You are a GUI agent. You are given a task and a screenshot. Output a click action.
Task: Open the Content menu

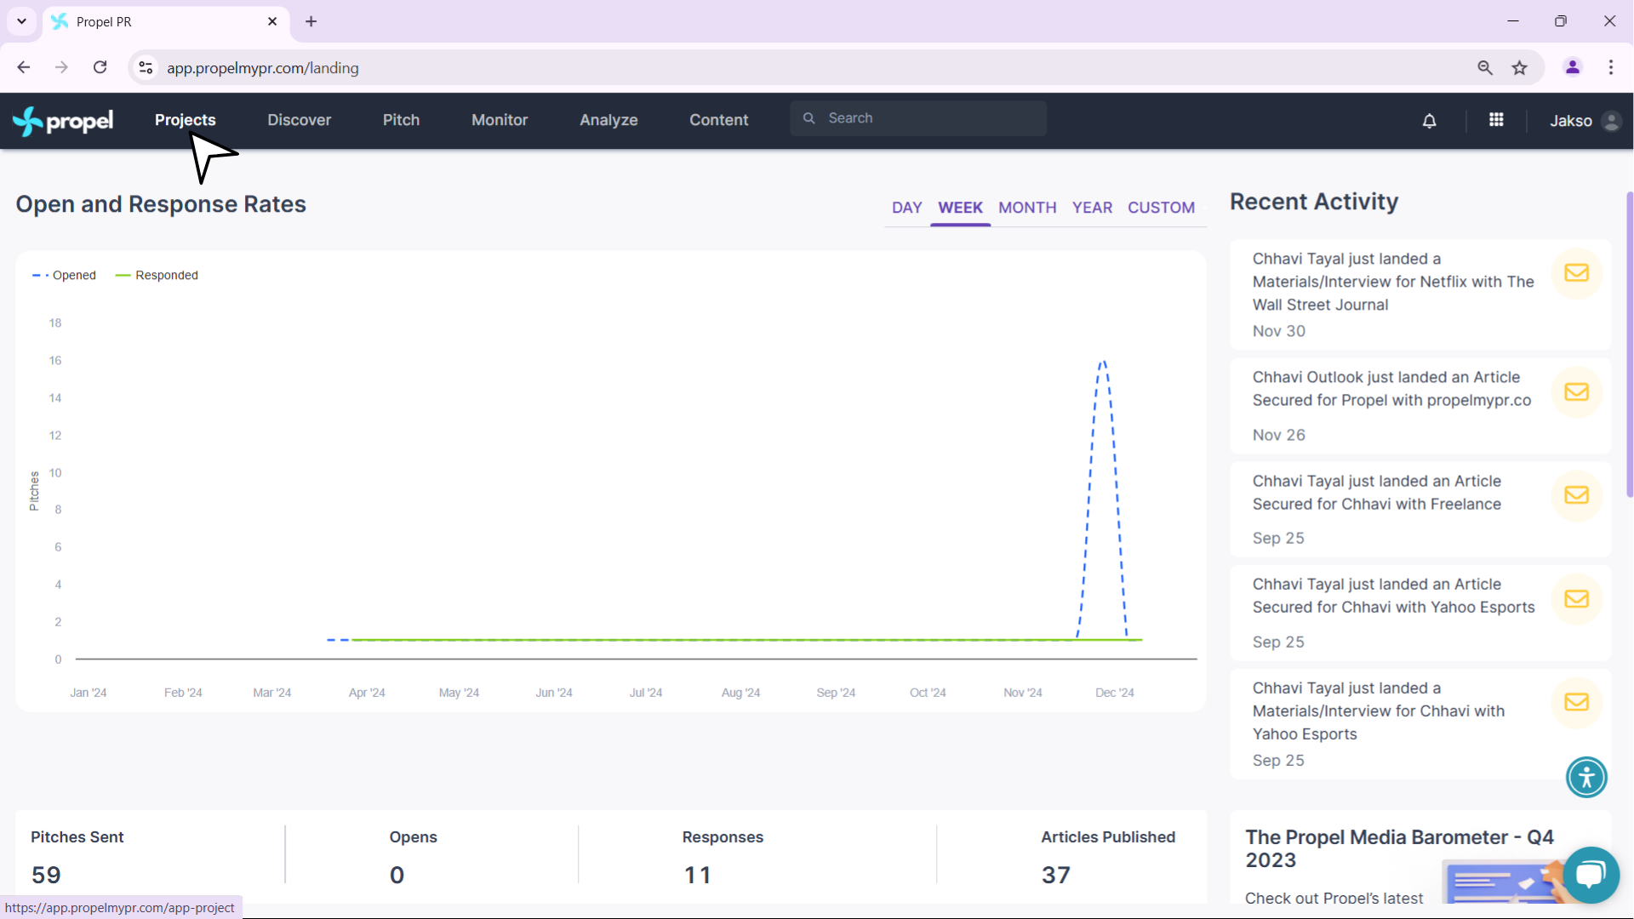tap(719, 120)
